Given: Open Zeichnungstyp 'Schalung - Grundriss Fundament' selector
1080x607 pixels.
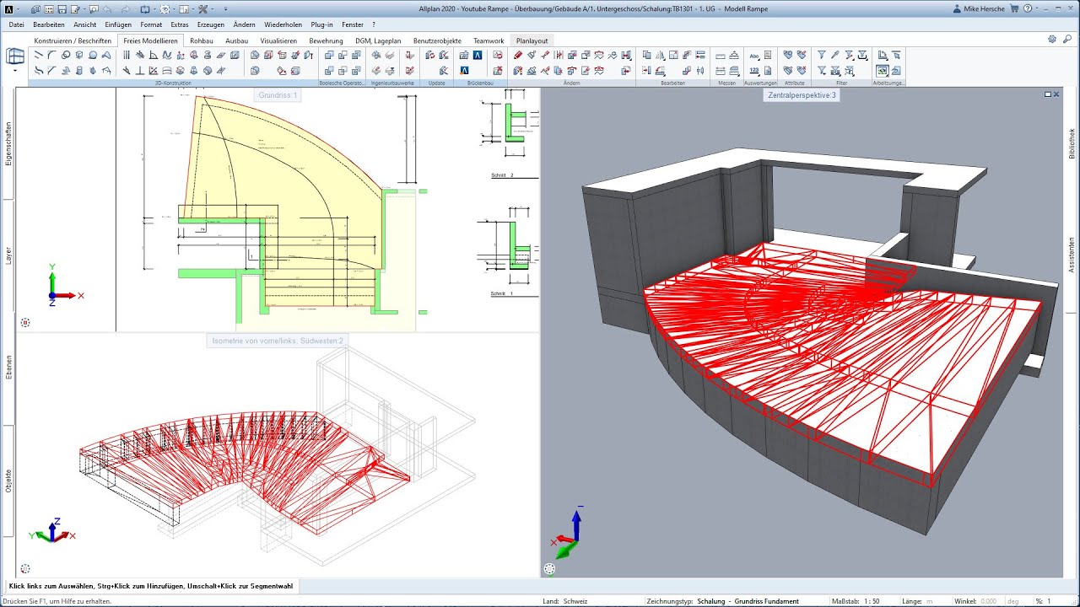Looking at the screenshot, I should 747,601.
